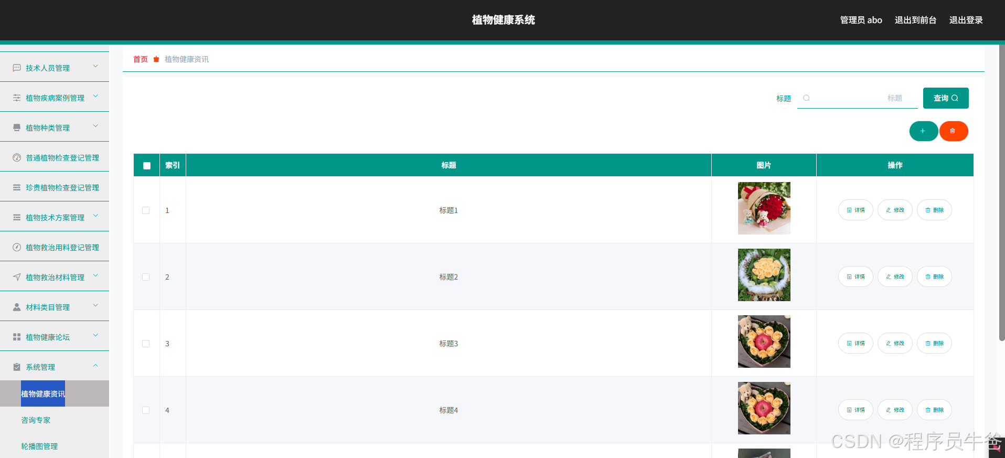Click 详情 for row 标题2
The width and height of the screenshot is (1005, 458).
[x=856, y=276]
